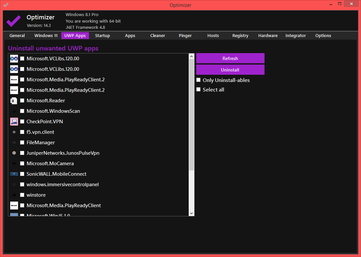This screenshot has height=257, width=361.
Task: Click the CheckPoint.VPN app icon
Action: pyautogui.click(x=14, y=122)
